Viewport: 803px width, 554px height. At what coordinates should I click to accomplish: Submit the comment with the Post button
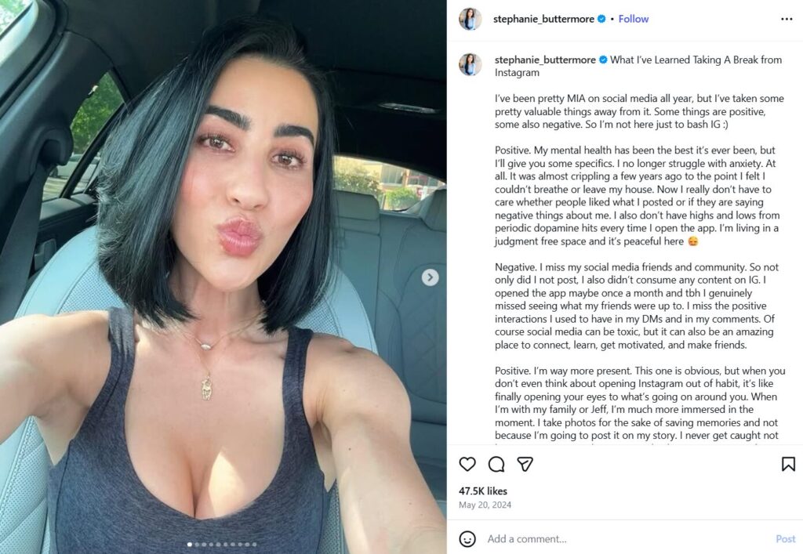click(785, 538)
